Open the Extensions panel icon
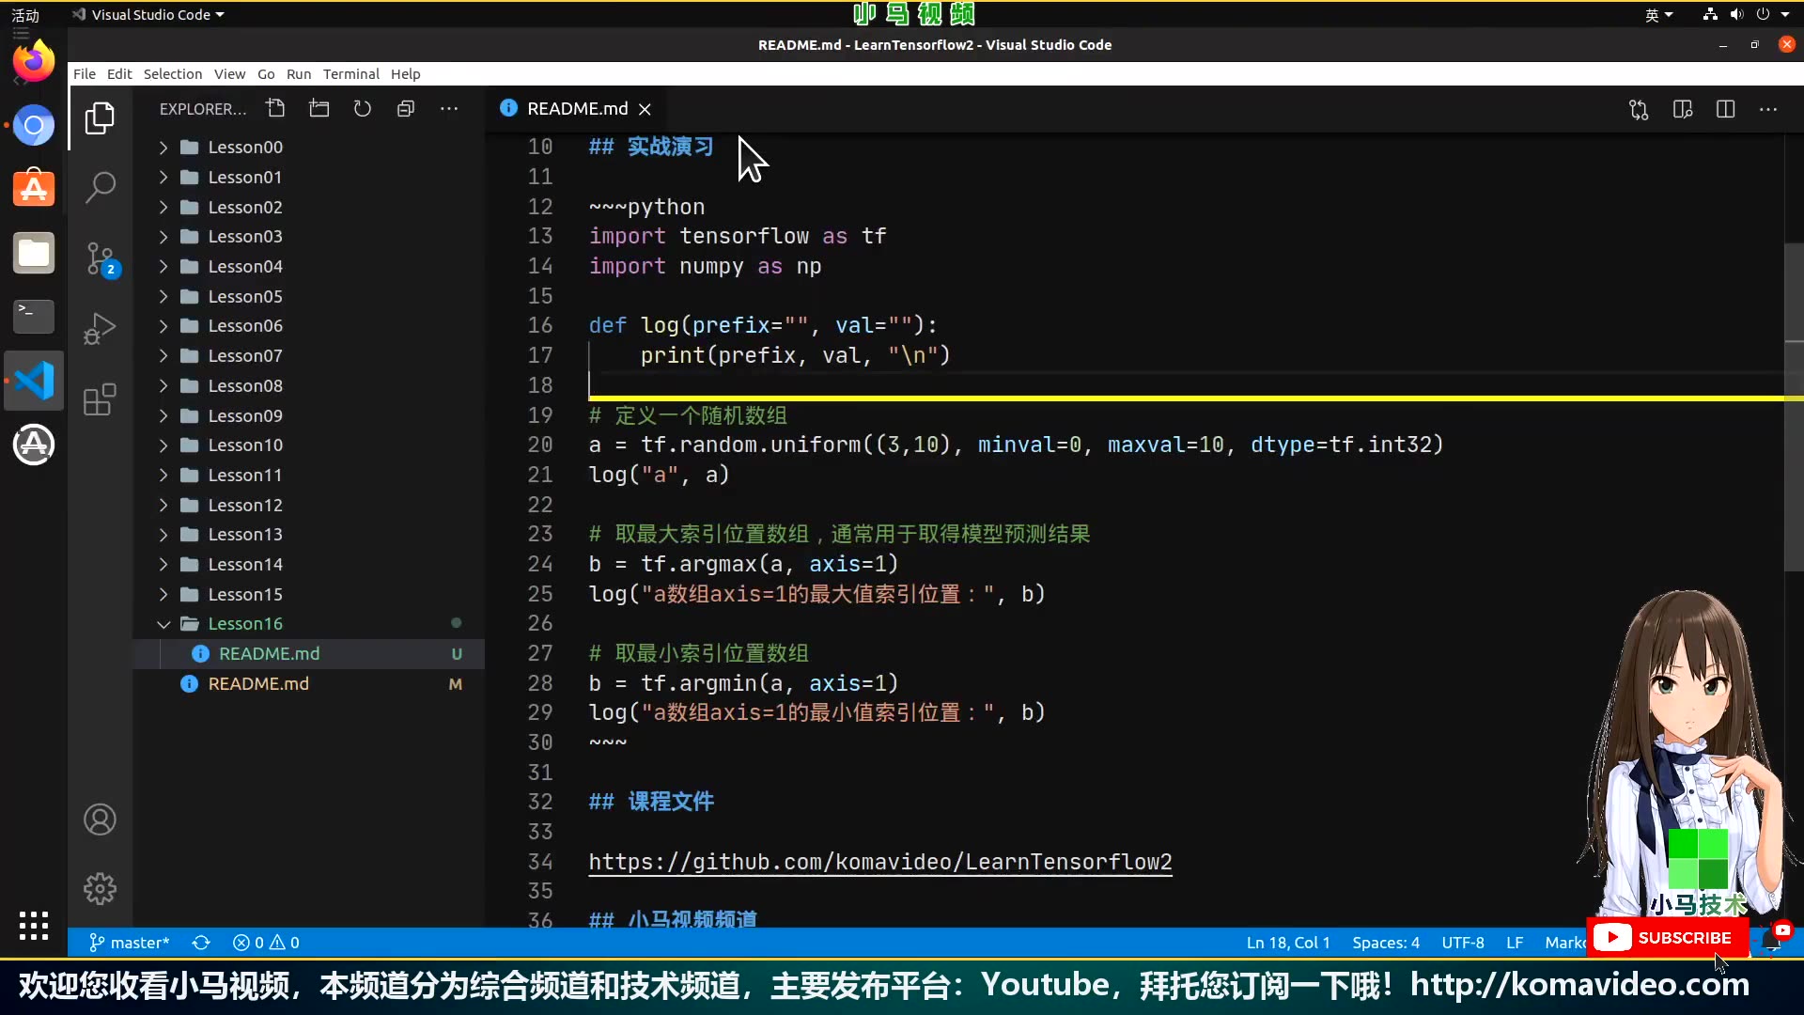This screenshot has width=1804, height=1015. [x=100, y=399]
